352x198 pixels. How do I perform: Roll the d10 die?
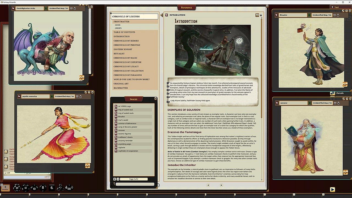(x=34, y=188)
